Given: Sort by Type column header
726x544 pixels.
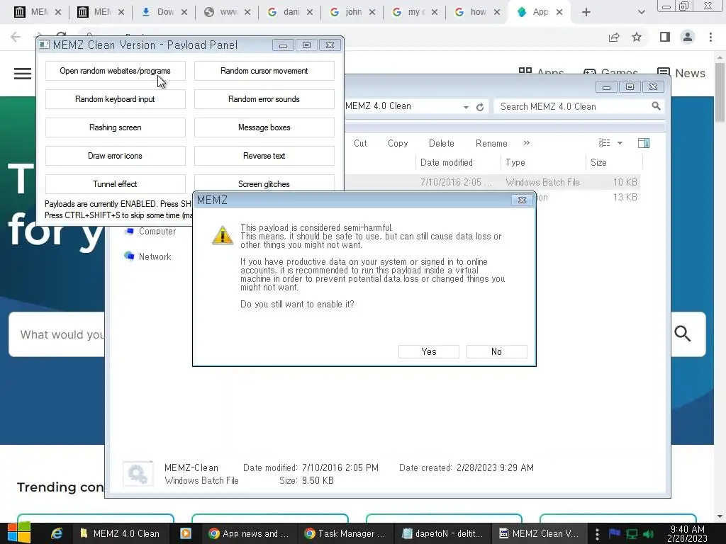Looking at the screenshot, I should pos(515,162).
